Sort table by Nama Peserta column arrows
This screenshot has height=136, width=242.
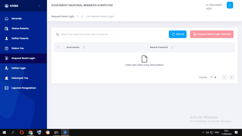coord(172,47)
